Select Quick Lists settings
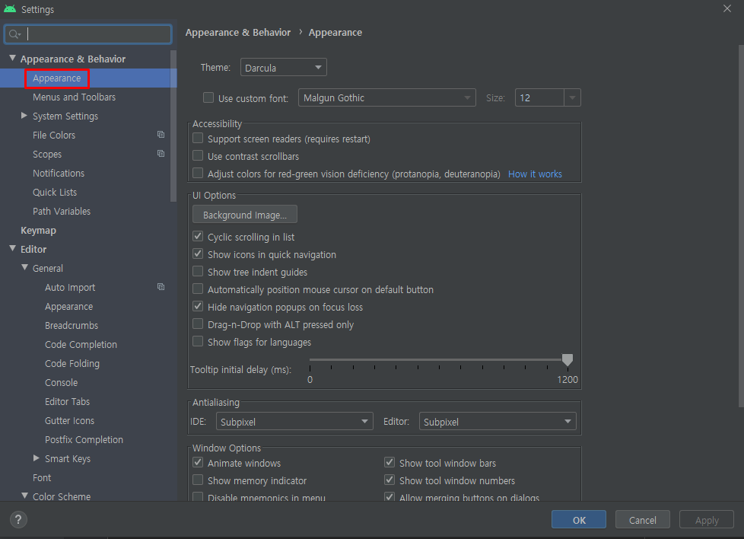 click(55, 193)
